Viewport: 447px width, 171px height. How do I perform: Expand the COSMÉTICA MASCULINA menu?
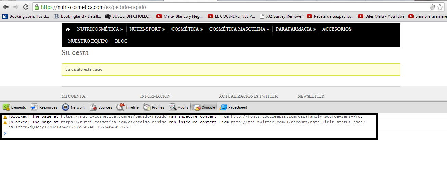coord(239,29)
